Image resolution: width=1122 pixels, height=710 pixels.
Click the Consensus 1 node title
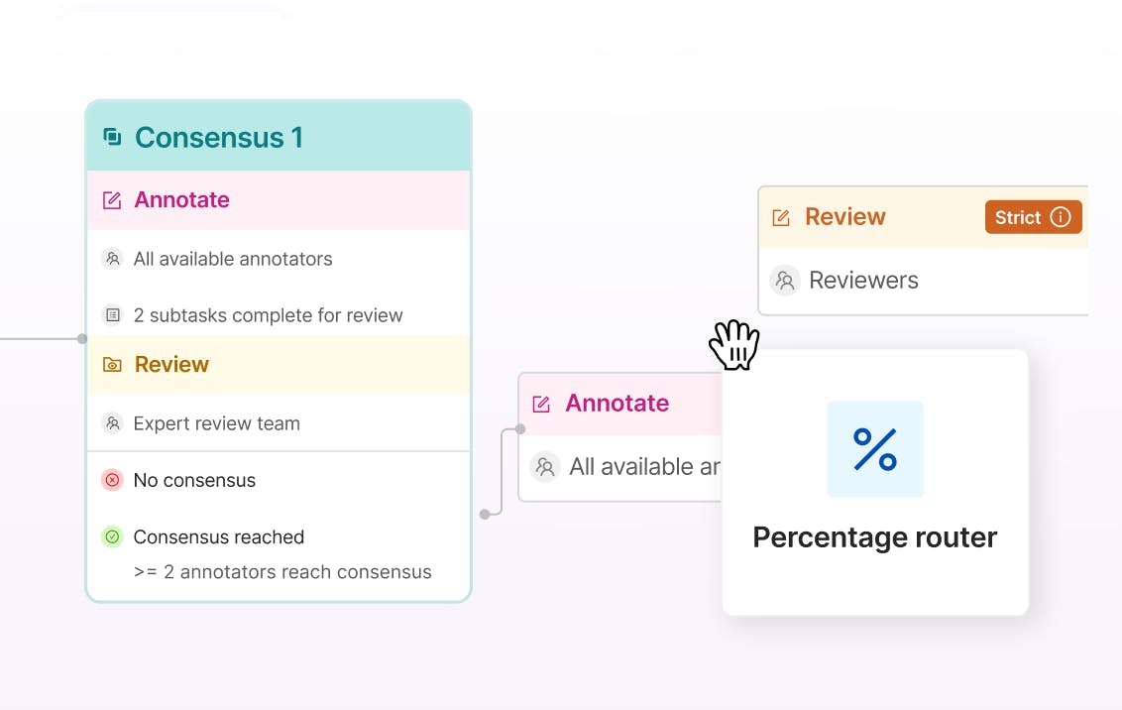click(x=218, y=138)
